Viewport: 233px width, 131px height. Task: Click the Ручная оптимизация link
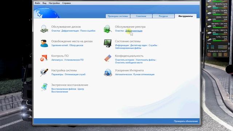coord(144,74)
